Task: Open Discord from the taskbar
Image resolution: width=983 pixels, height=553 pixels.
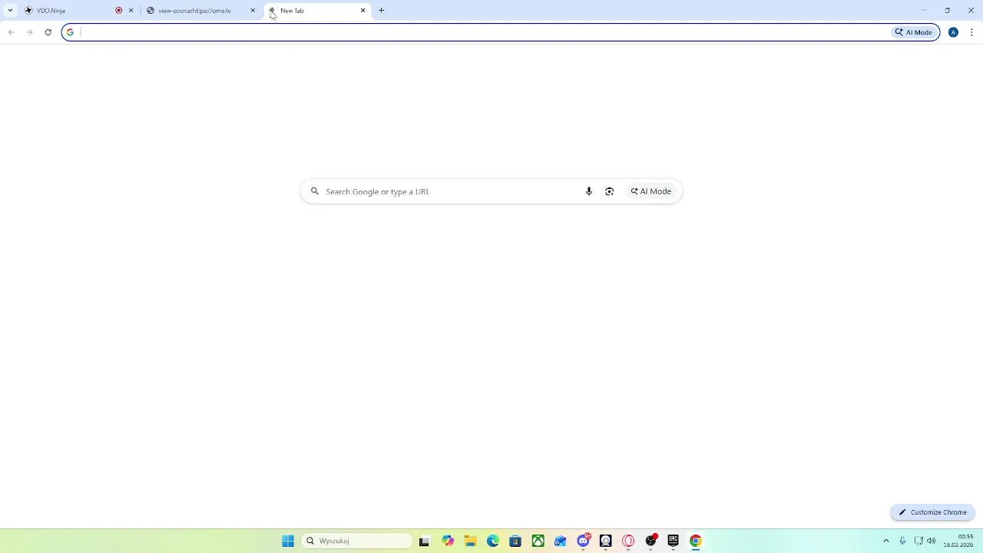Action: tap(584, 541)
